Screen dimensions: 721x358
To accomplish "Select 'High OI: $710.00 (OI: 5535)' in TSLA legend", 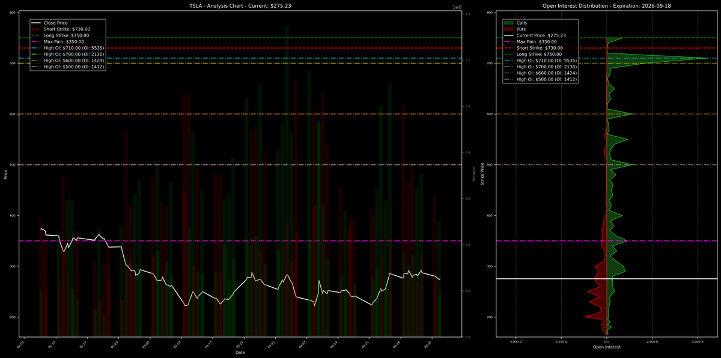I will coord(74,48).
